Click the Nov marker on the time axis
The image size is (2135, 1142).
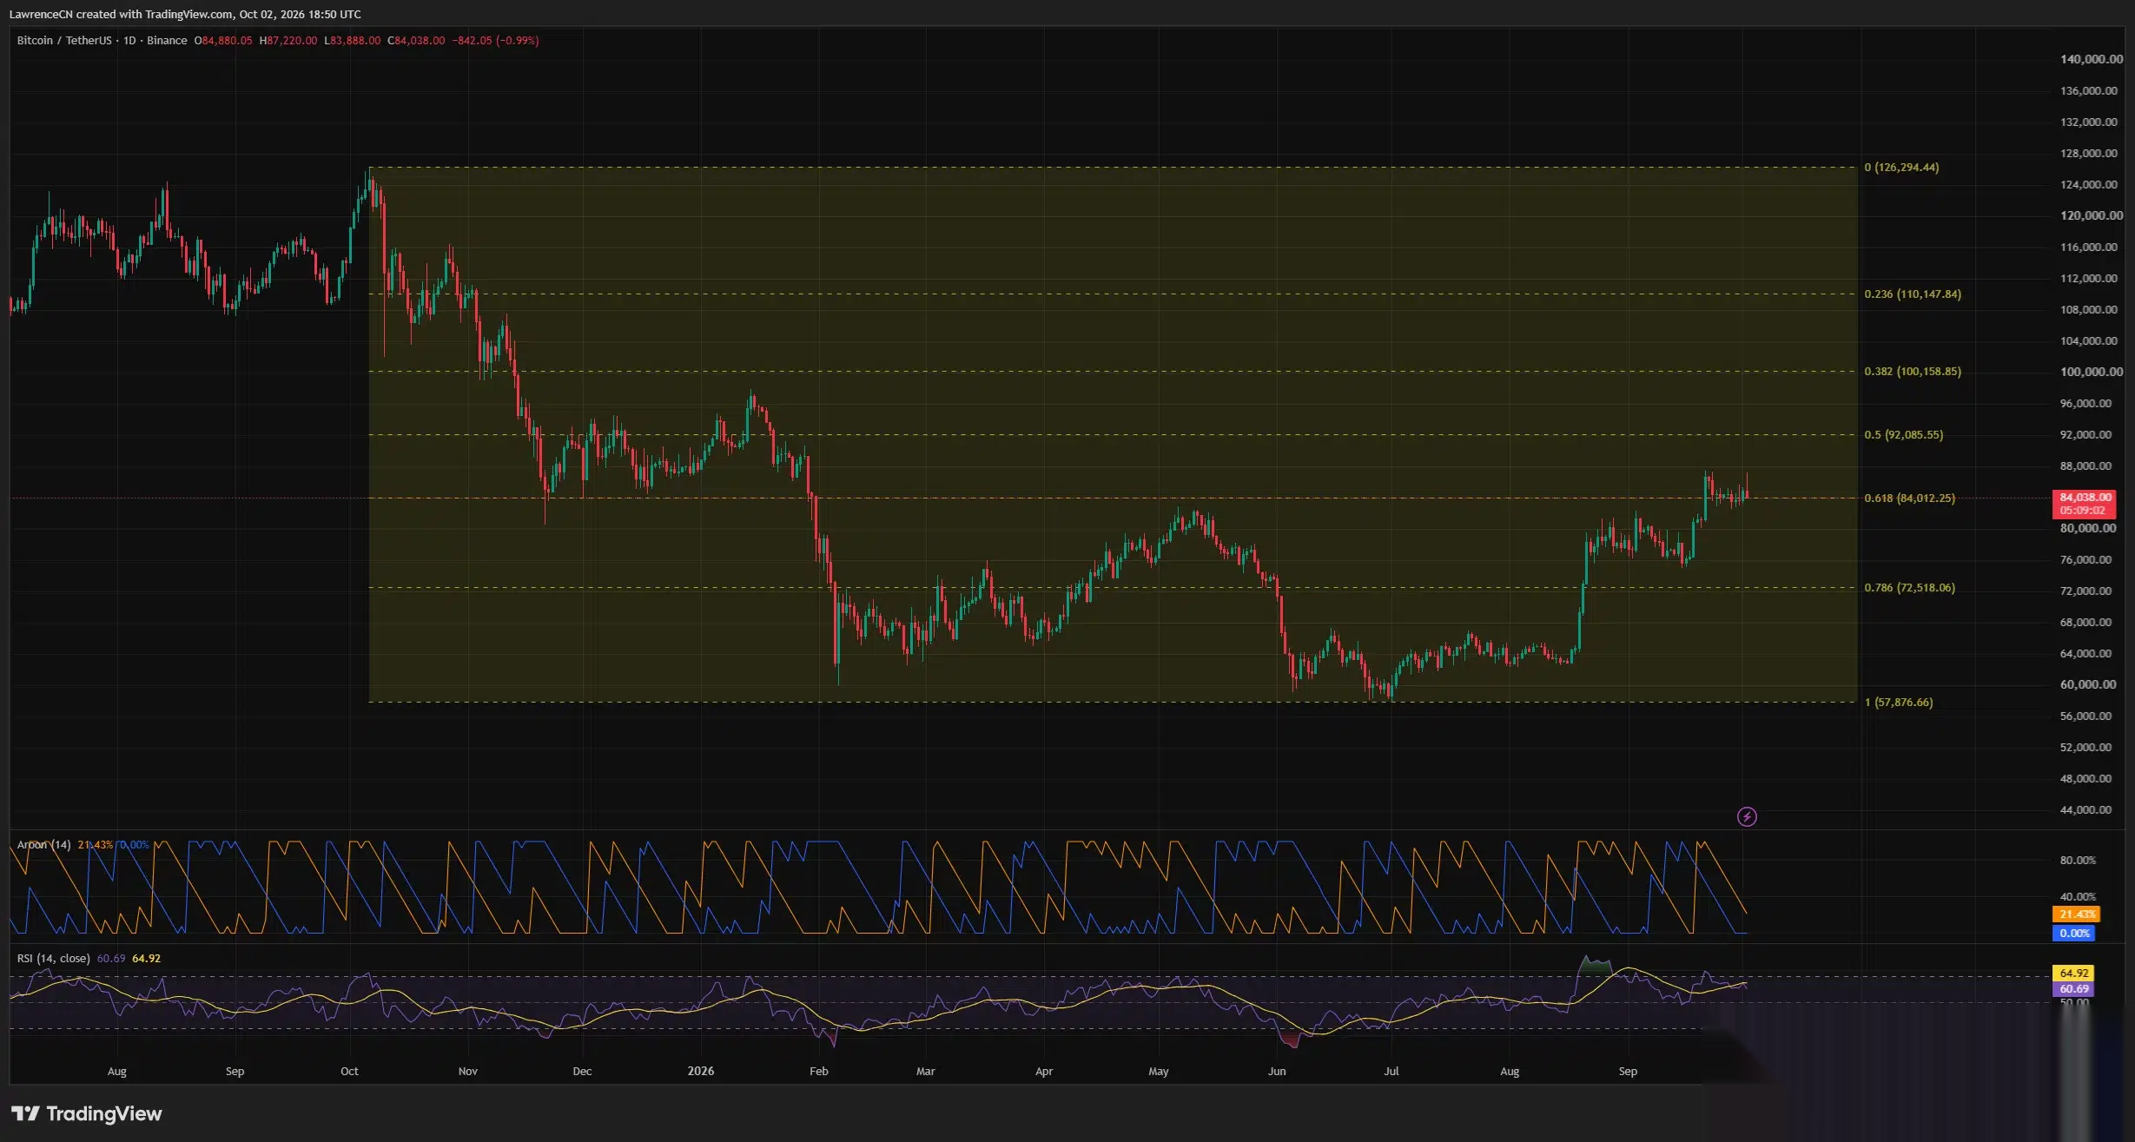pos(467,1071)
